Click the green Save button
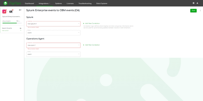Viewport: 203px width, 101px height. pyautogui.click(x=193, y=11)
